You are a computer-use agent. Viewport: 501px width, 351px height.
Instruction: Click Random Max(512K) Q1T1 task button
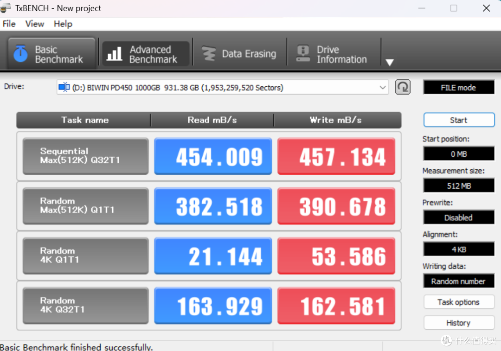click(86, 206)
